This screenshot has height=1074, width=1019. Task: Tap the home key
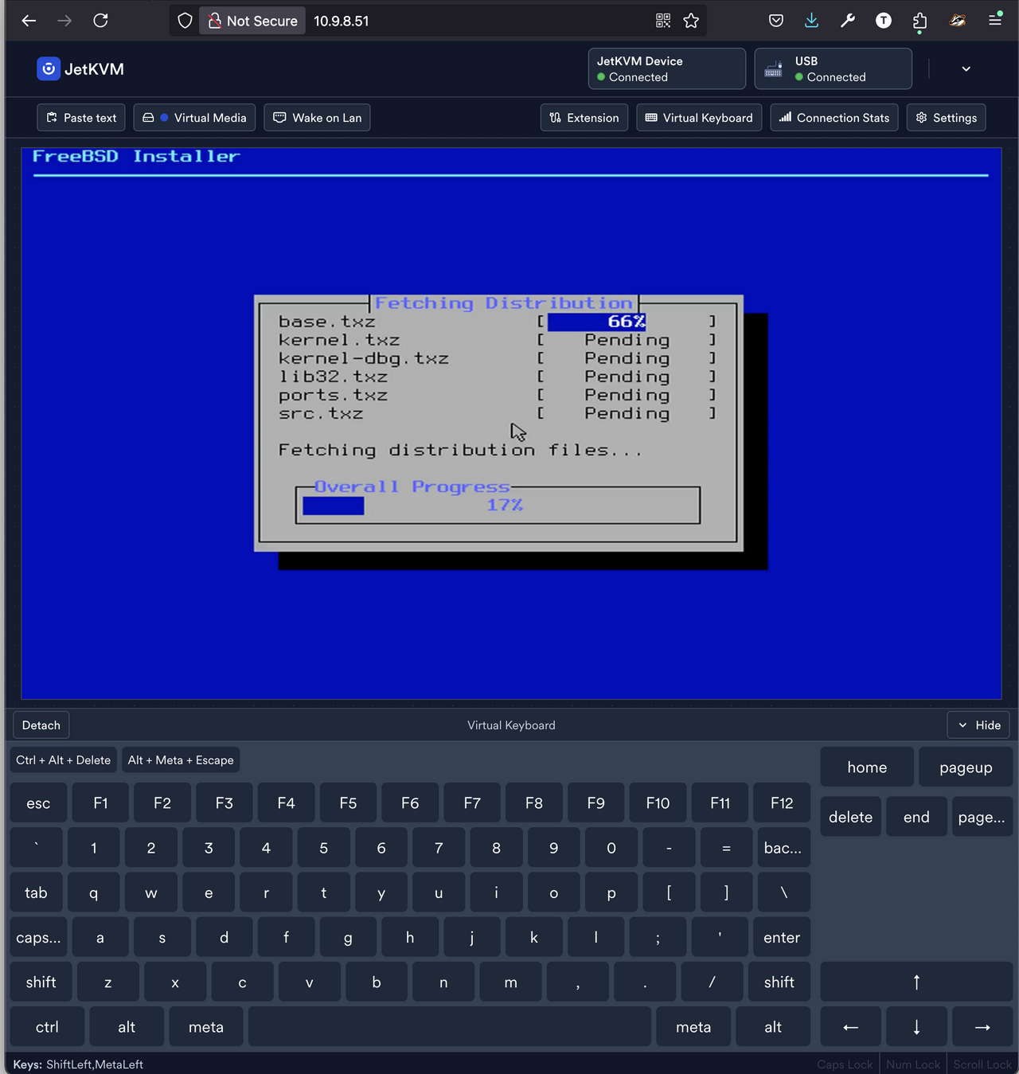pyautogui.click(x=867, y=767)
